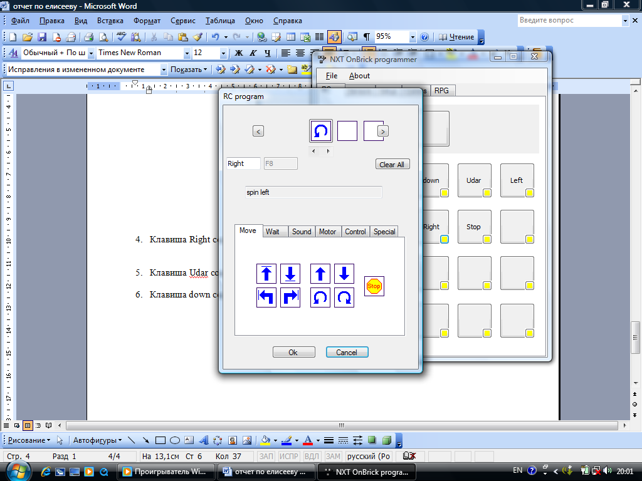This screenshot has width=642, height=481.
Task: Toggle show paragraph marks (¶)
Action: click(x=367, y=37)
